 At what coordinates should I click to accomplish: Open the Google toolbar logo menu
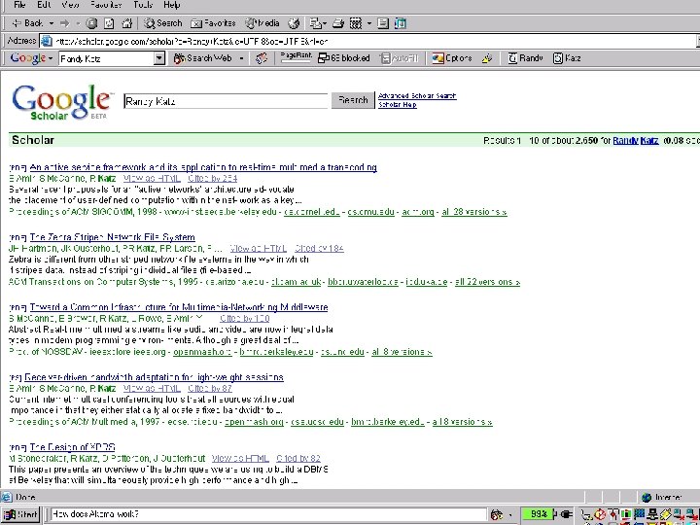tap(31, 58)
